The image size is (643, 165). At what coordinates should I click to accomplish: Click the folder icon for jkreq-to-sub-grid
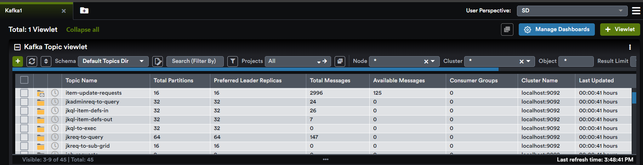coord(41,146)
